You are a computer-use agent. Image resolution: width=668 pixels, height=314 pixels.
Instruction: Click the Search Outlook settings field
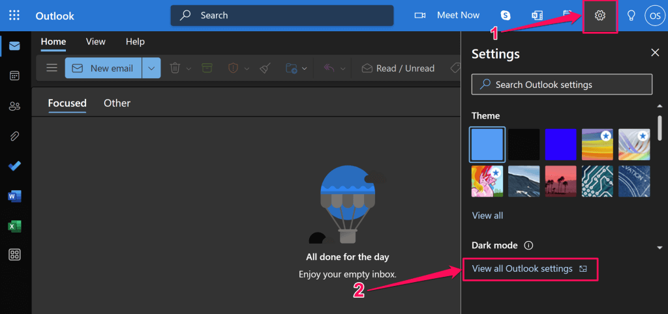(x=562, y=84)
